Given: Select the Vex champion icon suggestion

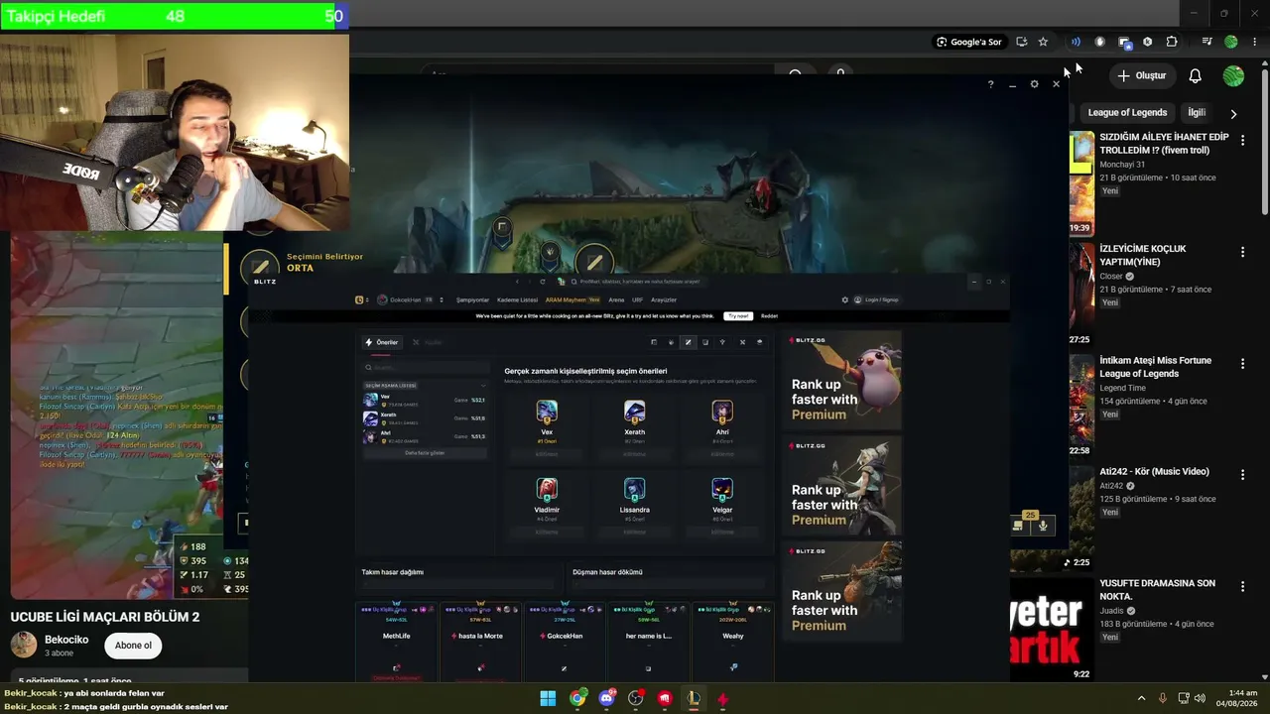Looking at the screenshot, I should click(547, 412).
